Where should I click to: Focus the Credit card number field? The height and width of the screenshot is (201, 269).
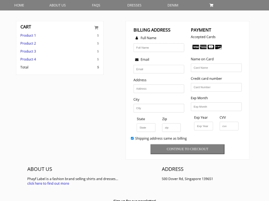216,87
